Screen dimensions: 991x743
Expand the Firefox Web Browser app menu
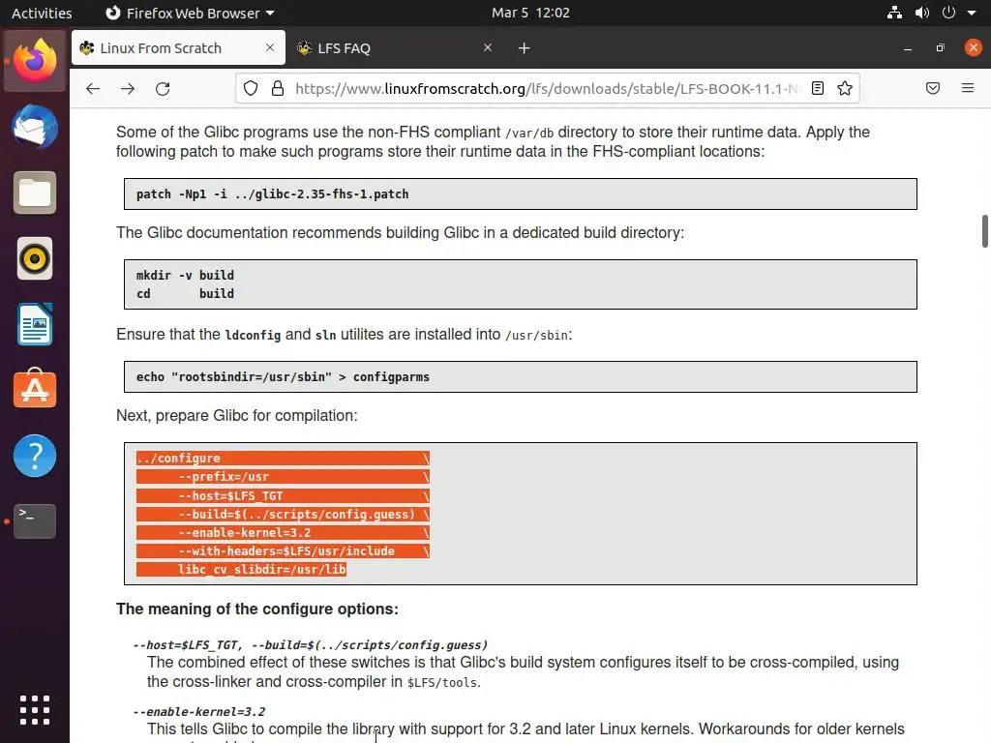190,13
